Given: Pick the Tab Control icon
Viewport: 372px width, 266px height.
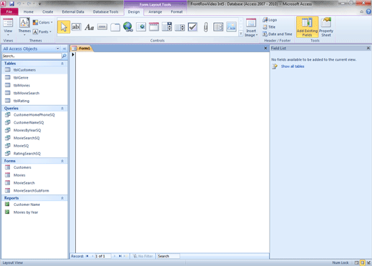Looking at the screenshot, I should (x=115, y=27).
